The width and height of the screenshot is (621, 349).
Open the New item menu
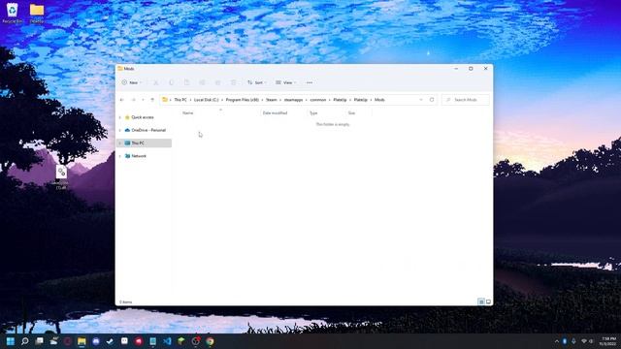pyautogui.click(x=132, y=82)
